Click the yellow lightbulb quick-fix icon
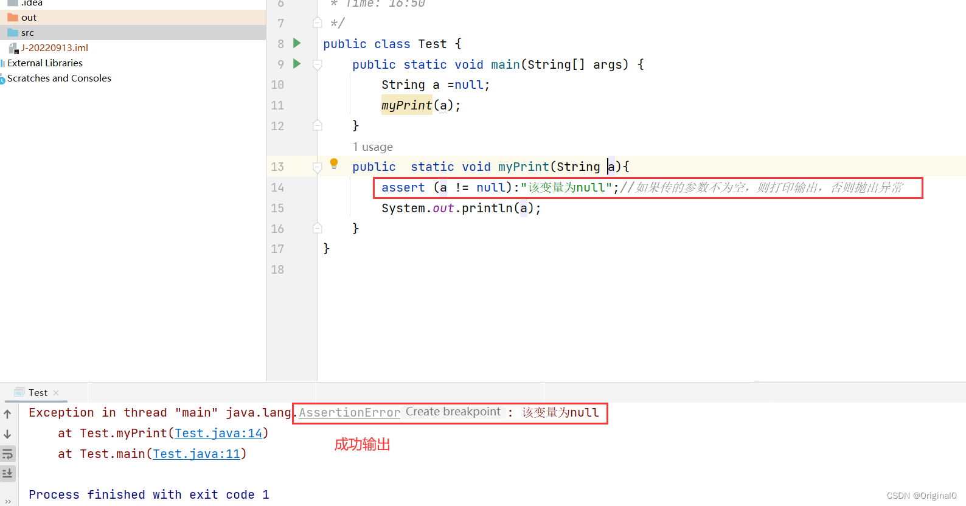The width and height of the screenshot is (966, 506). pyautogui.click(x=334, y=163)
